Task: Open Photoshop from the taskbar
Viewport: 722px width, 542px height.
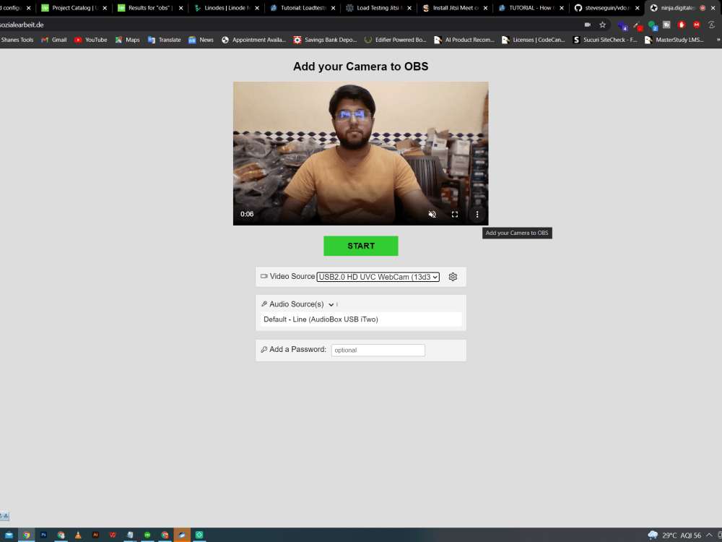Action: 43,535
